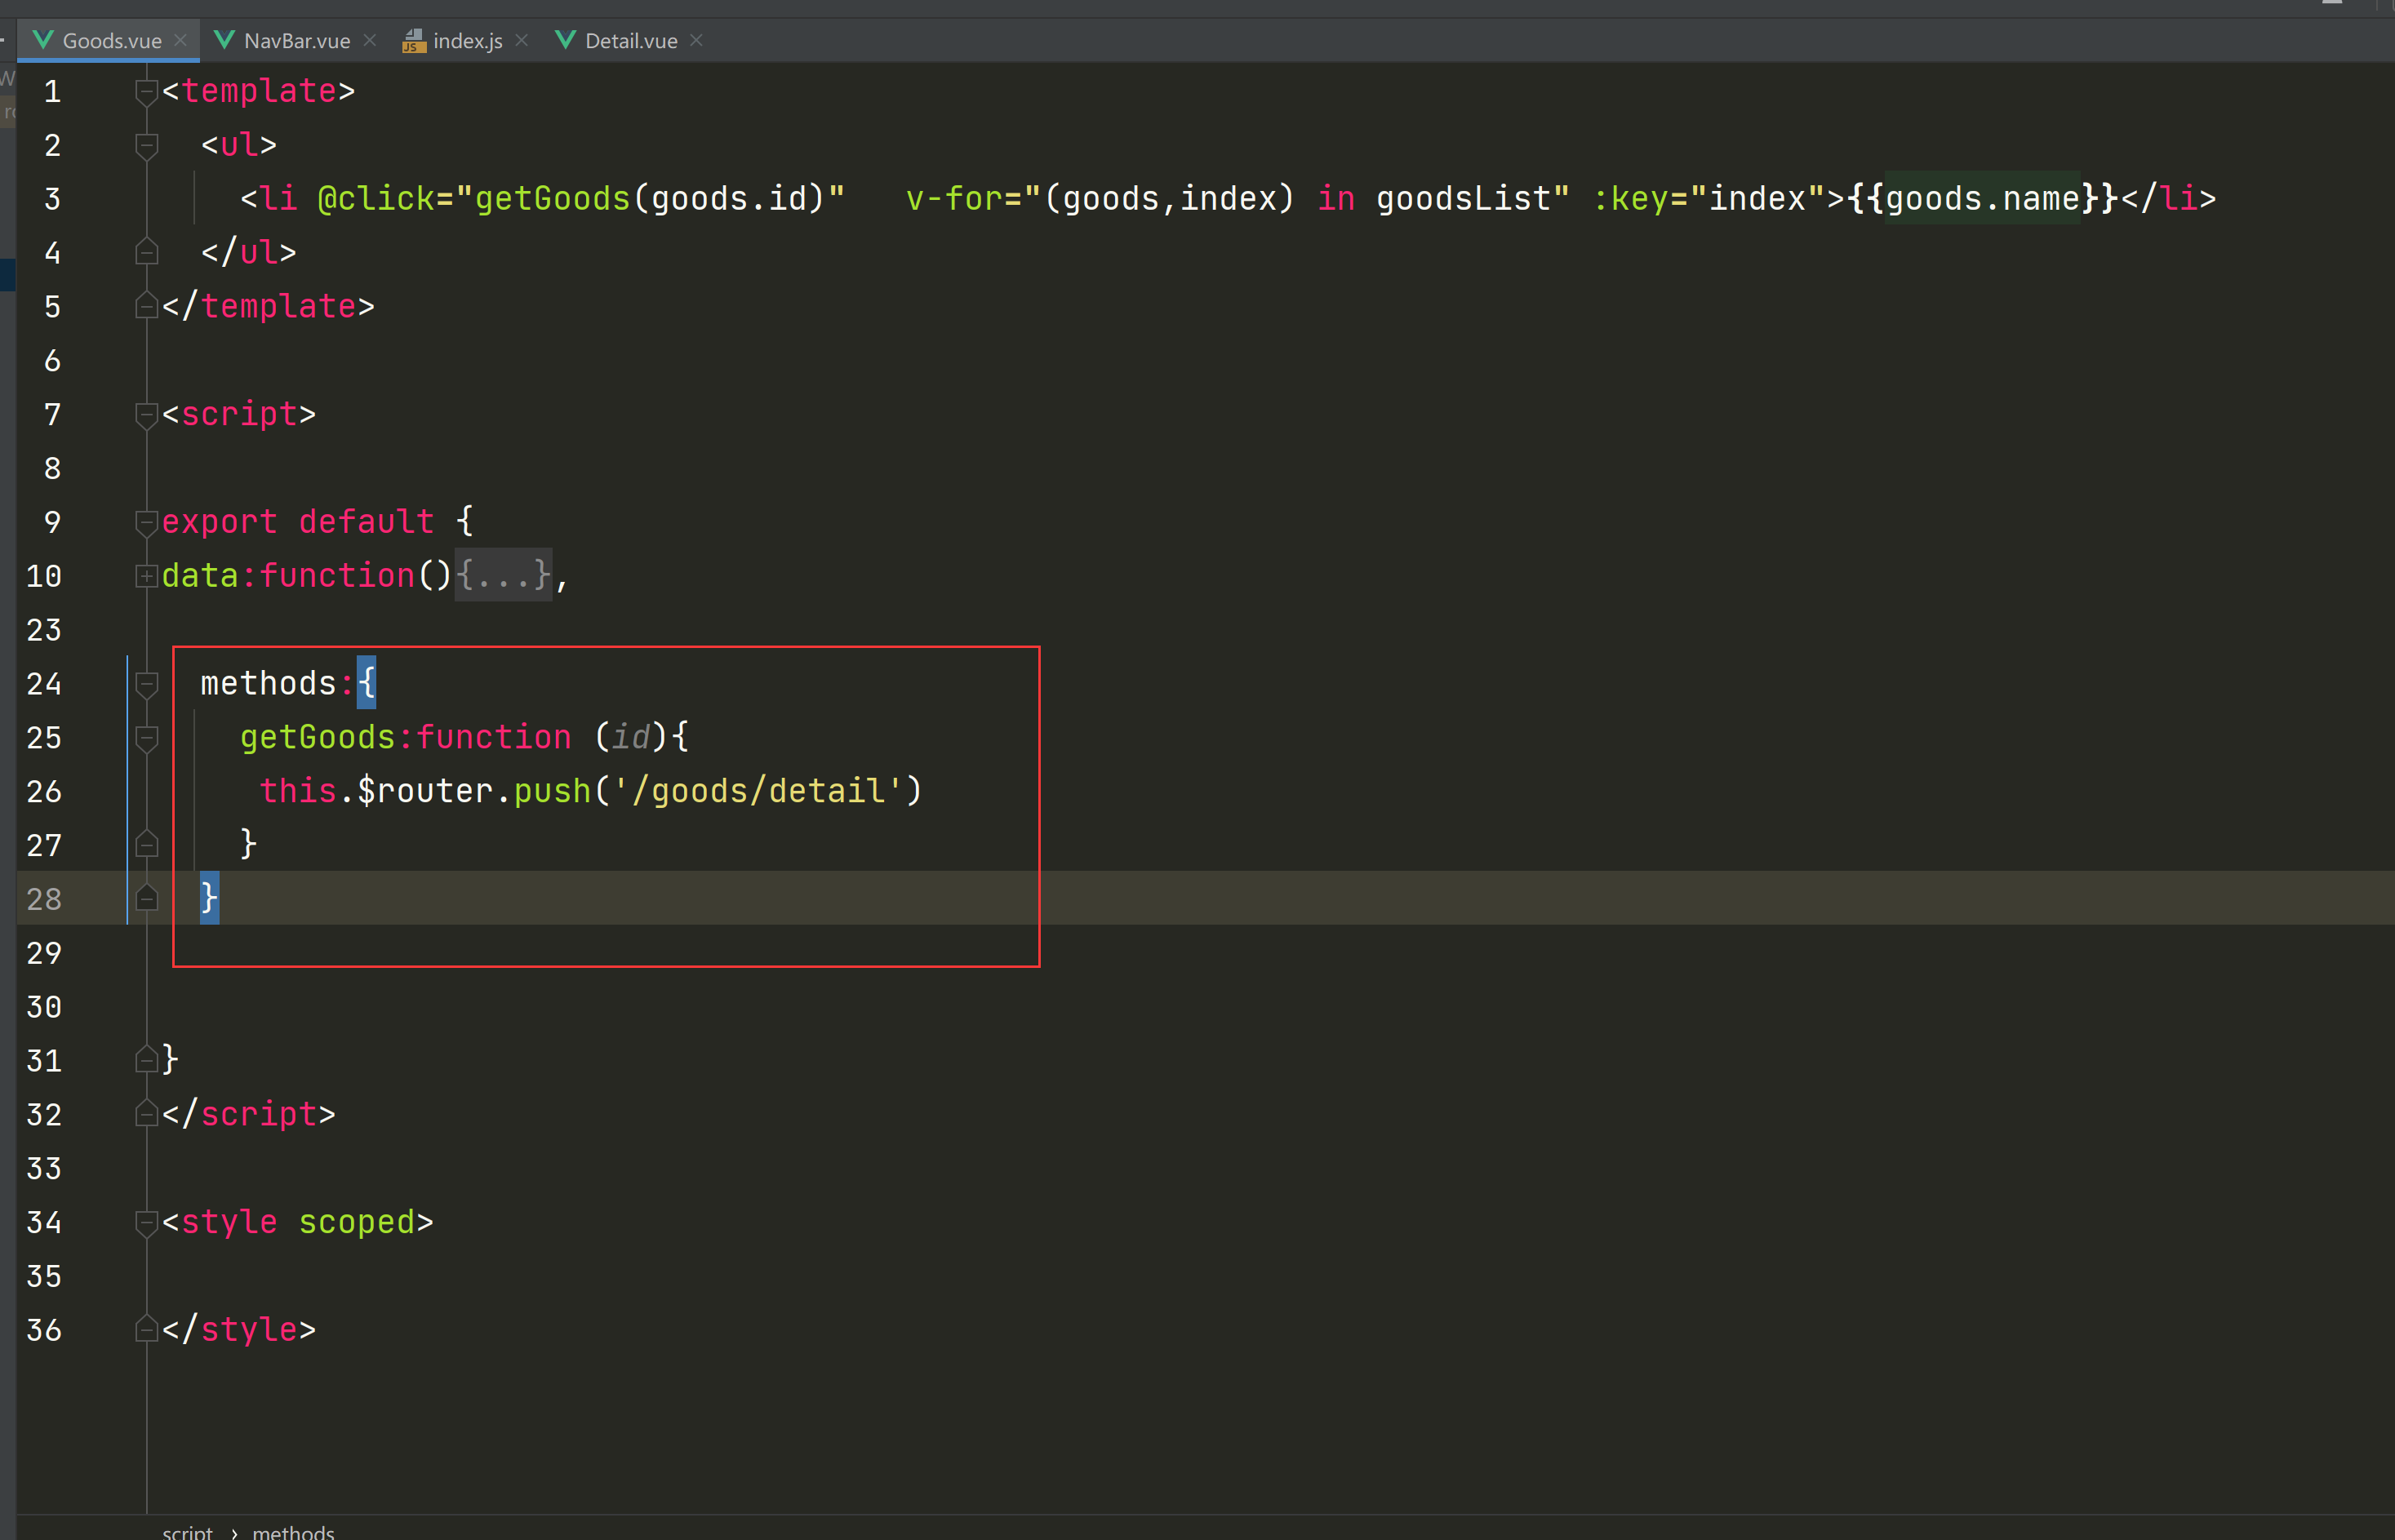This screenshot has width=2395, height=1540.
Task: Click line number 28 in the gutter
Action: tap(44, 900)
